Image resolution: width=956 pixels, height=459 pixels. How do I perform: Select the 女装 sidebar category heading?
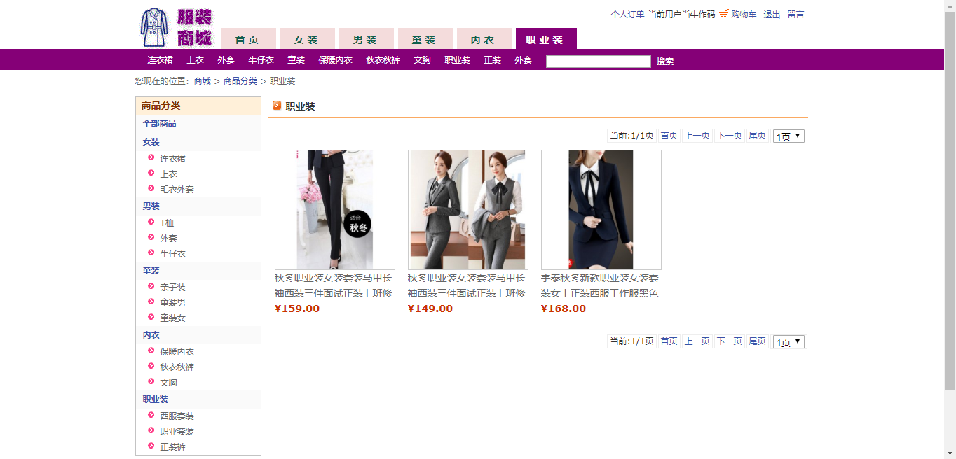click(151, 142)
